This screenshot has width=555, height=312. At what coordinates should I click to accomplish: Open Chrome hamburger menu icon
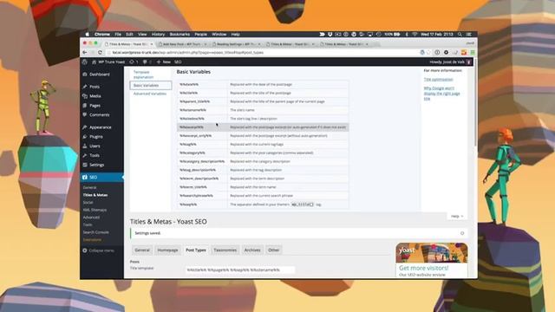click(x=473, y=52)
